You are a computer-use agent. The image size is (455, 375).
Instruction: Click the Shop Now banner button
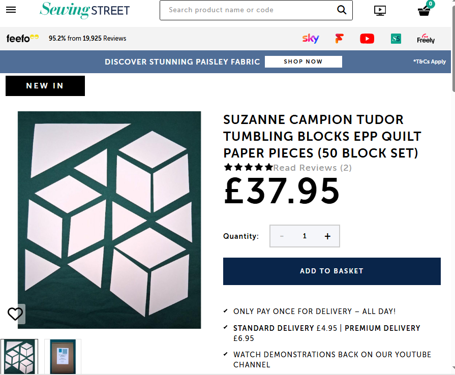[303, 61]
